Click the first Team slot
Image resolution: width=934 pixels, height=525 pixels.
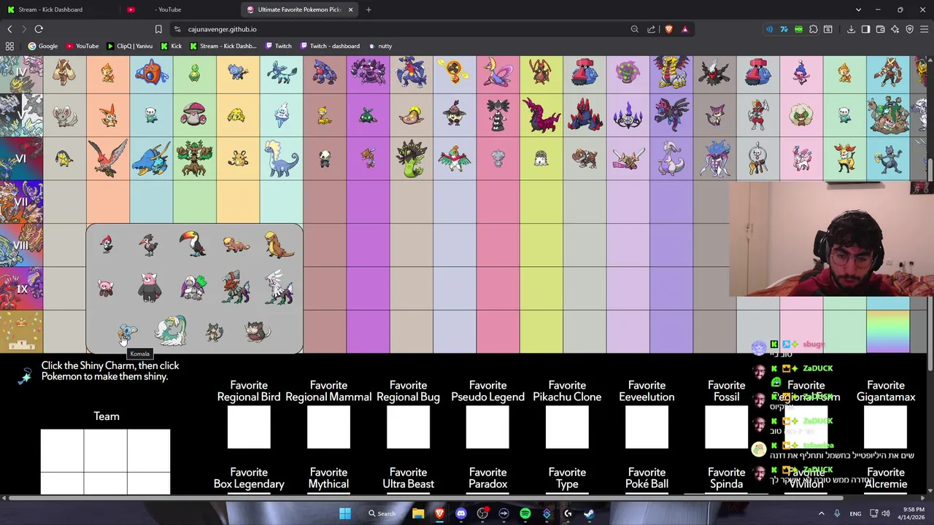pos(62,451)
